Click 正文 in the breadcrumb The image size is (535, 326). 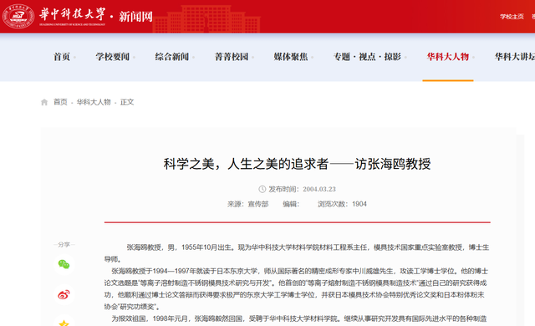[x=127, y=102]
